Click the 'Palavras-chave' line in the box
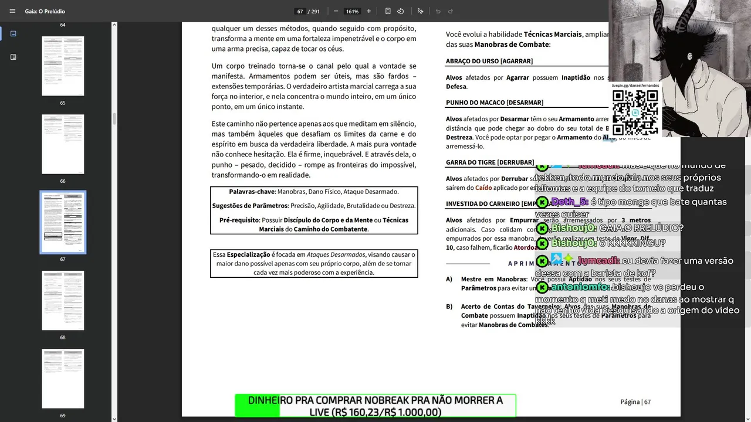Screen dimensions: 751x422 pos(314,192)
